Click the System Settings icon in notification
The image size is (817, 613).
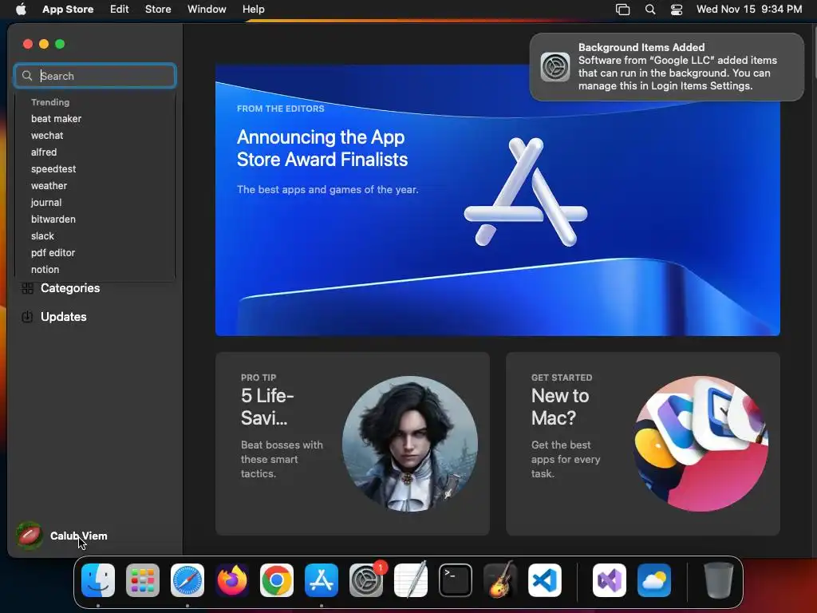click(555, 67)
